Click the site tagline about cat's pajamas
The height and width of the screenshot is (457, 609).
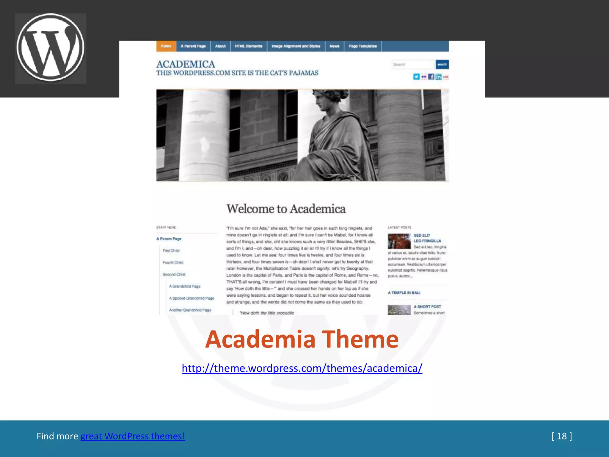click(237, 73)
